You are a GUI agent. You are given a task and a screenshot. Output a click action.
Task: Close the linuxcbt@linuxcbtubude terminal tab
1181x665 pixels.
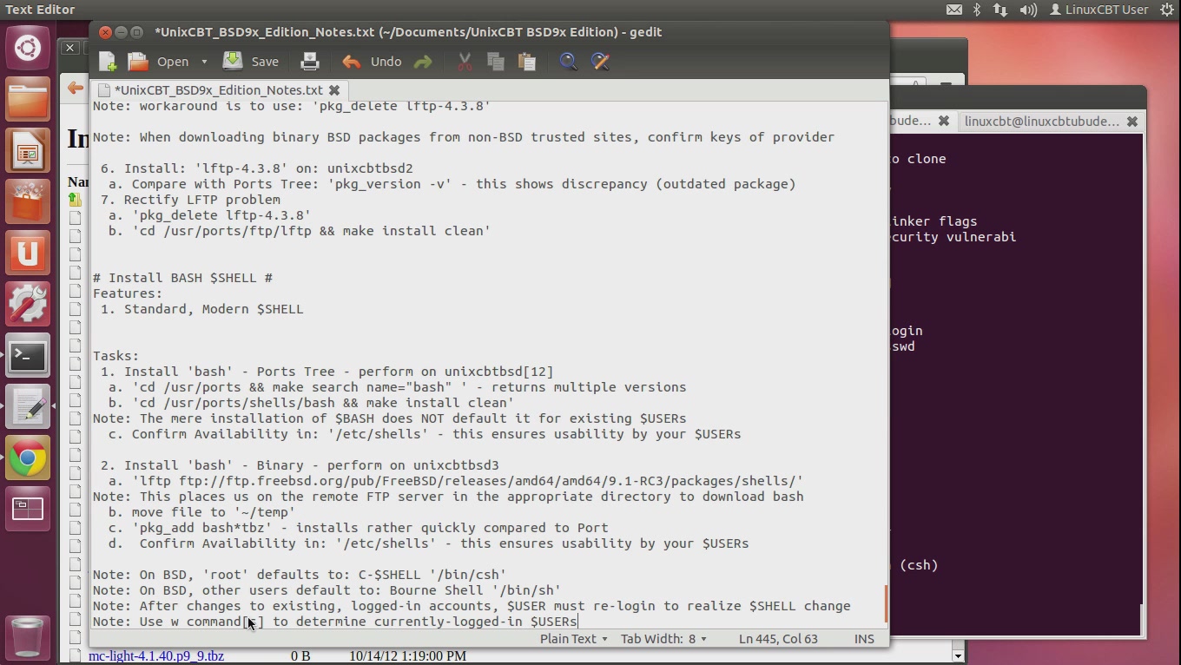[1132, 122]
